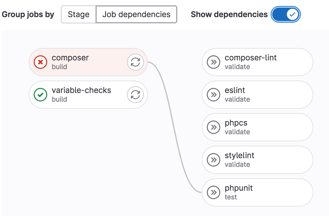Click the skipped status icon on composer-lint
Viewport: 329px width, 216px height.
[x=214, y=62]
